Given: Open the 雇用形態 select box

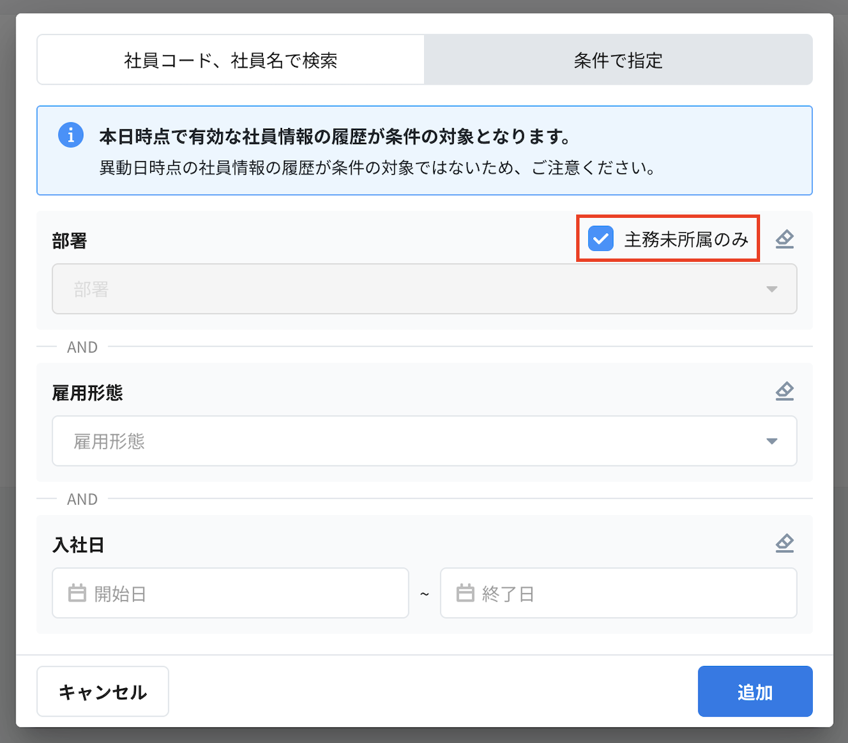Looking at the screenshot, I should tap(406, 441).
